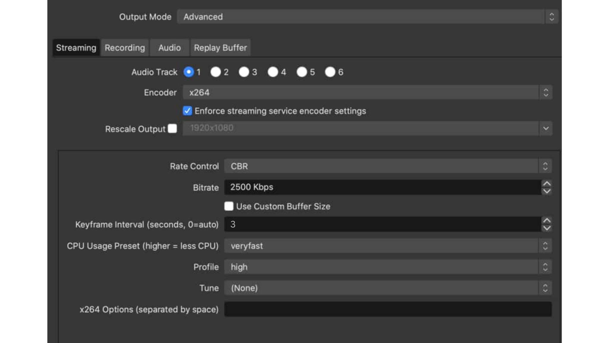Decrease Keyframe Interval using down stepper
The width and height of the screenshot is (609, 343).
click(547, 228)
